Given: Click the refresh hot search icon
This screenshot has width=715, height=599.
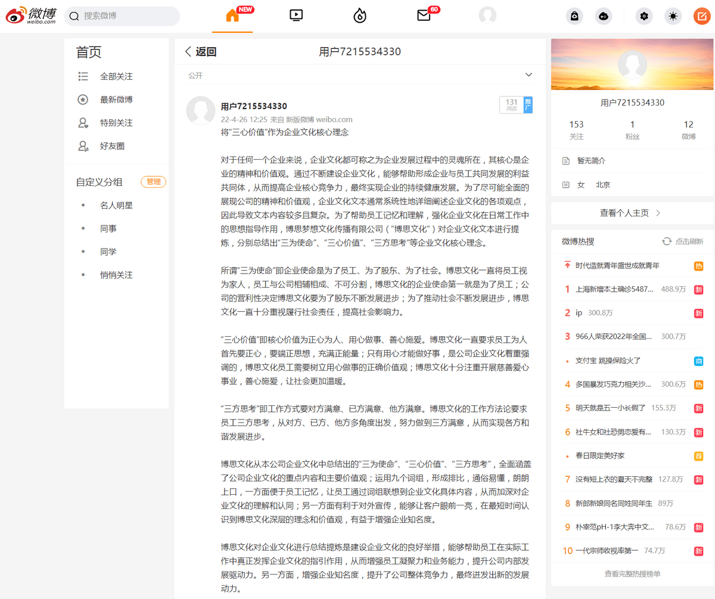Looking at the screenshot, I should [x=667, y=241].
